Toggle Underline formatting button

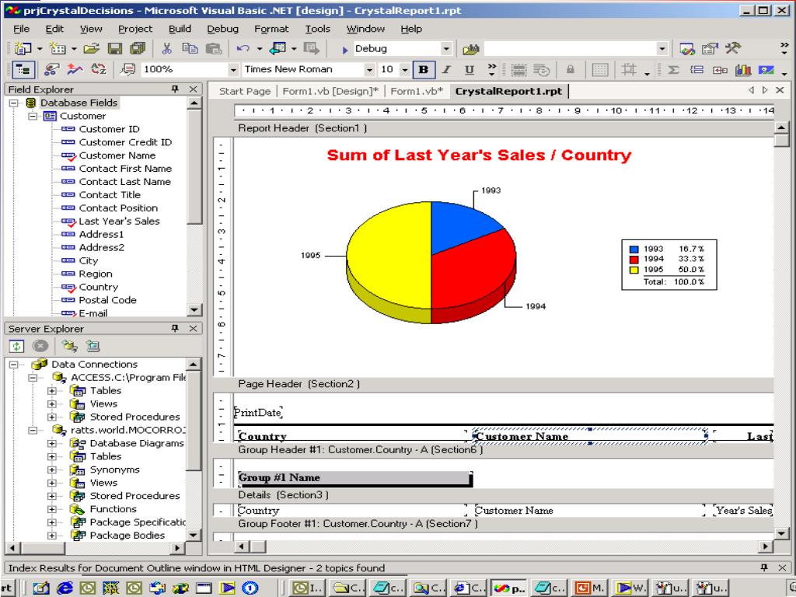(470, 69)
